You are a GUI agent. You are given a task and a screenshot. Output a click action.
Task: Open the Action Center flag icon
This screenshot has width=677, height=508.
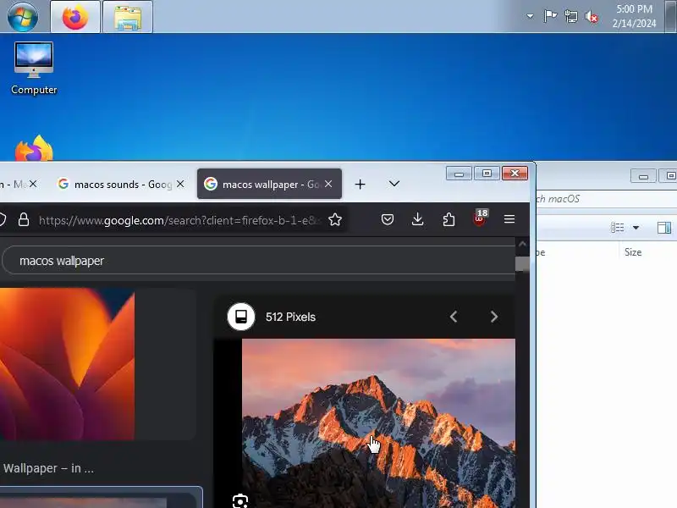(549, 16)
